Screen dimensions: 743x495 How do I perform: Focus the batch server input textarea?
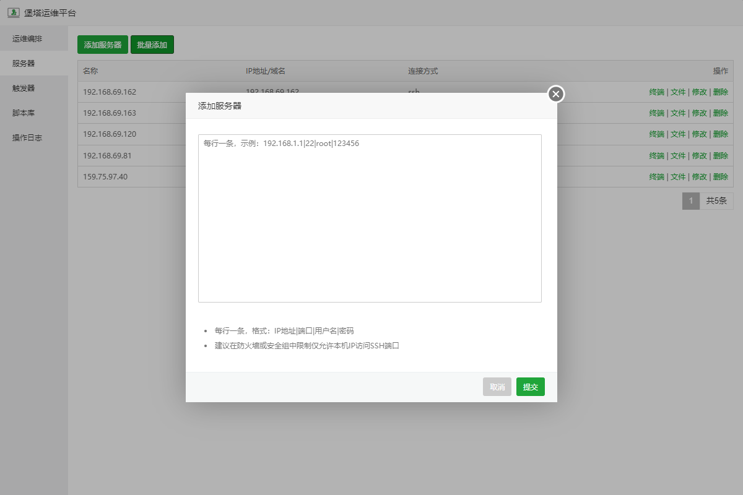tap(370, 218)
